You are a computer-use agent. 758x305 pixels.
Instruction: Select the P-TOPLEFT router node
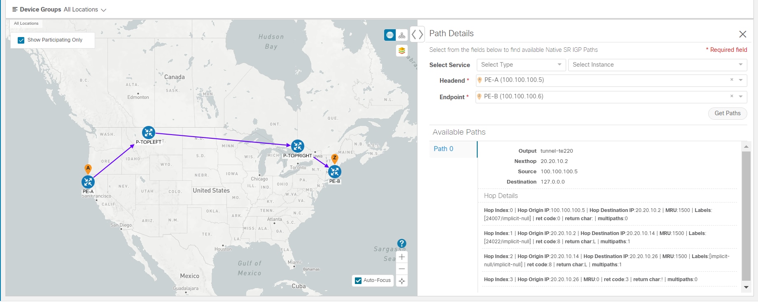pos(149,133)
